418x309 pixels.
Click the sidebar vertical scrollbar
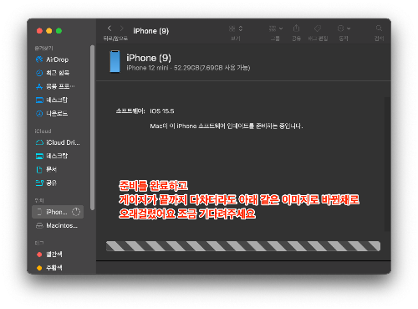(92, 127)
